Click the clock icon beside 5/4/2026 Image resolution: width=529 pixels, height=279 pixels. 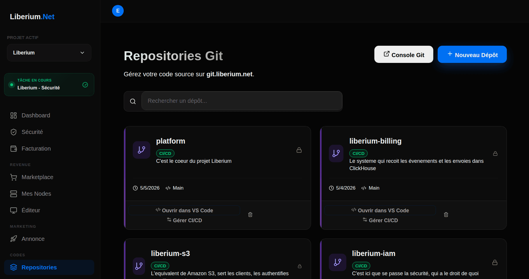331,188
